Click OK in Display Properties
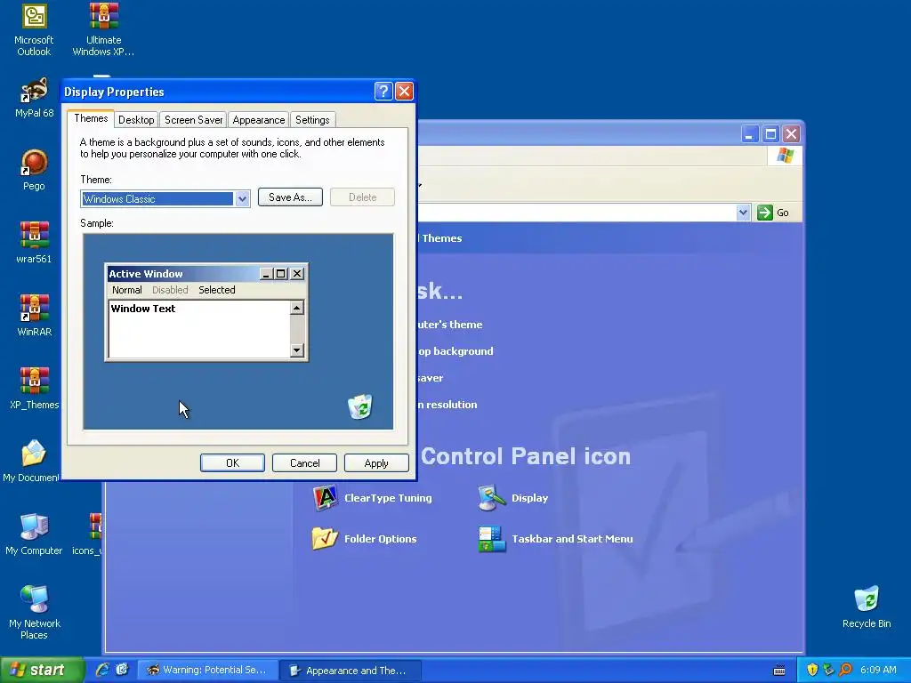Viewport: 911px width, 683px height. [232, 462]
